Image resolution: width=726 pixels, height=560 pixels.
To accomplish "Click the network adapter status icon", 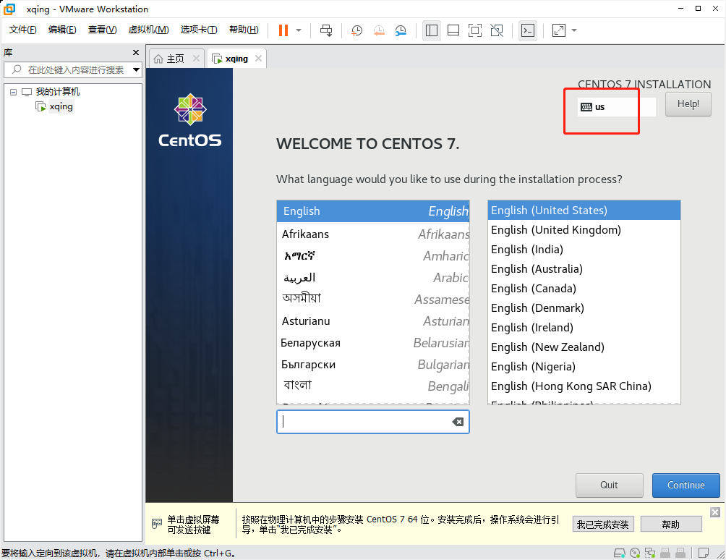I will pyautogui.click(x=650, y=553).
